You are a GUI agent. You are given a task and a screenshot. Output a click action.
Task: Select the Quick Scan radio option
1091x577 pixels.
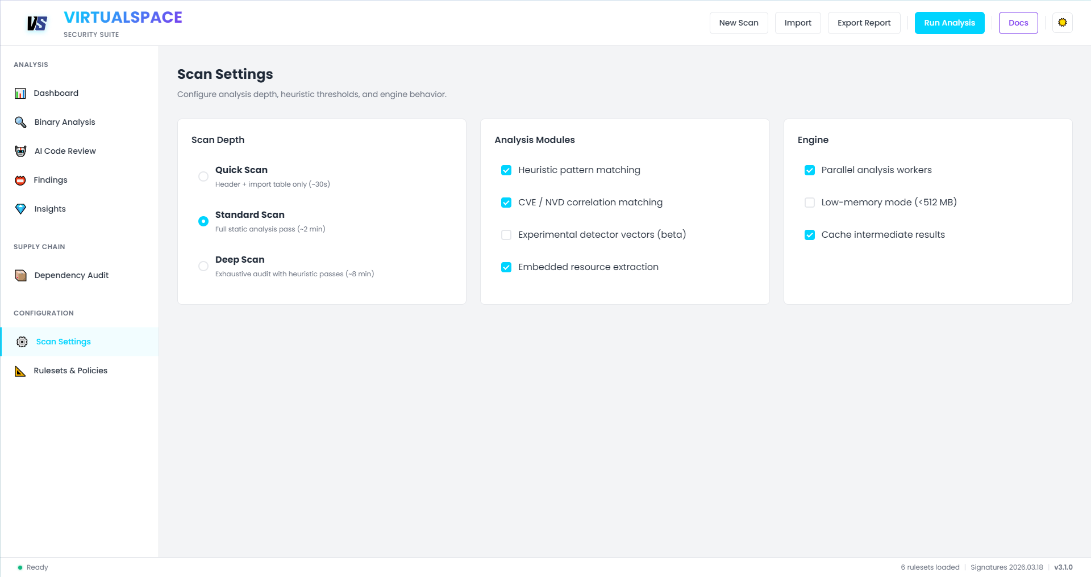click(203, 176)
